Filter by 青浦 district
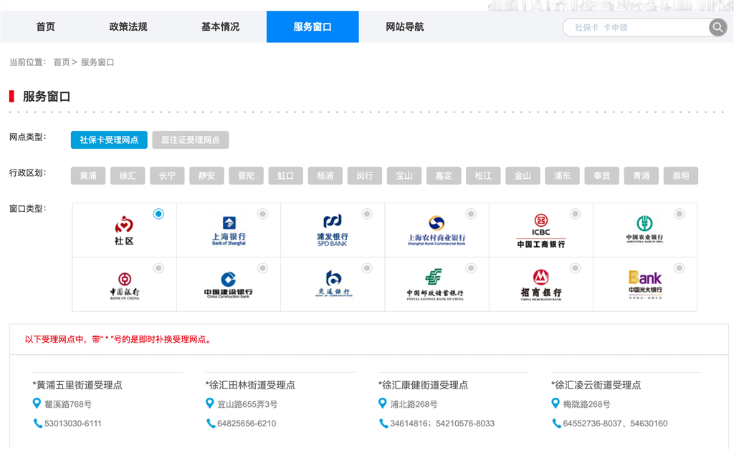 click(x=642, y=176)
